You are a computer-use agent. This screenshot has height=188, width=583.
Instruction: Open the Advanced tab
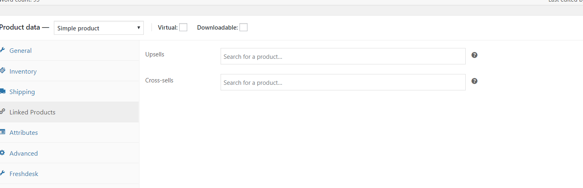coord(24,154)
